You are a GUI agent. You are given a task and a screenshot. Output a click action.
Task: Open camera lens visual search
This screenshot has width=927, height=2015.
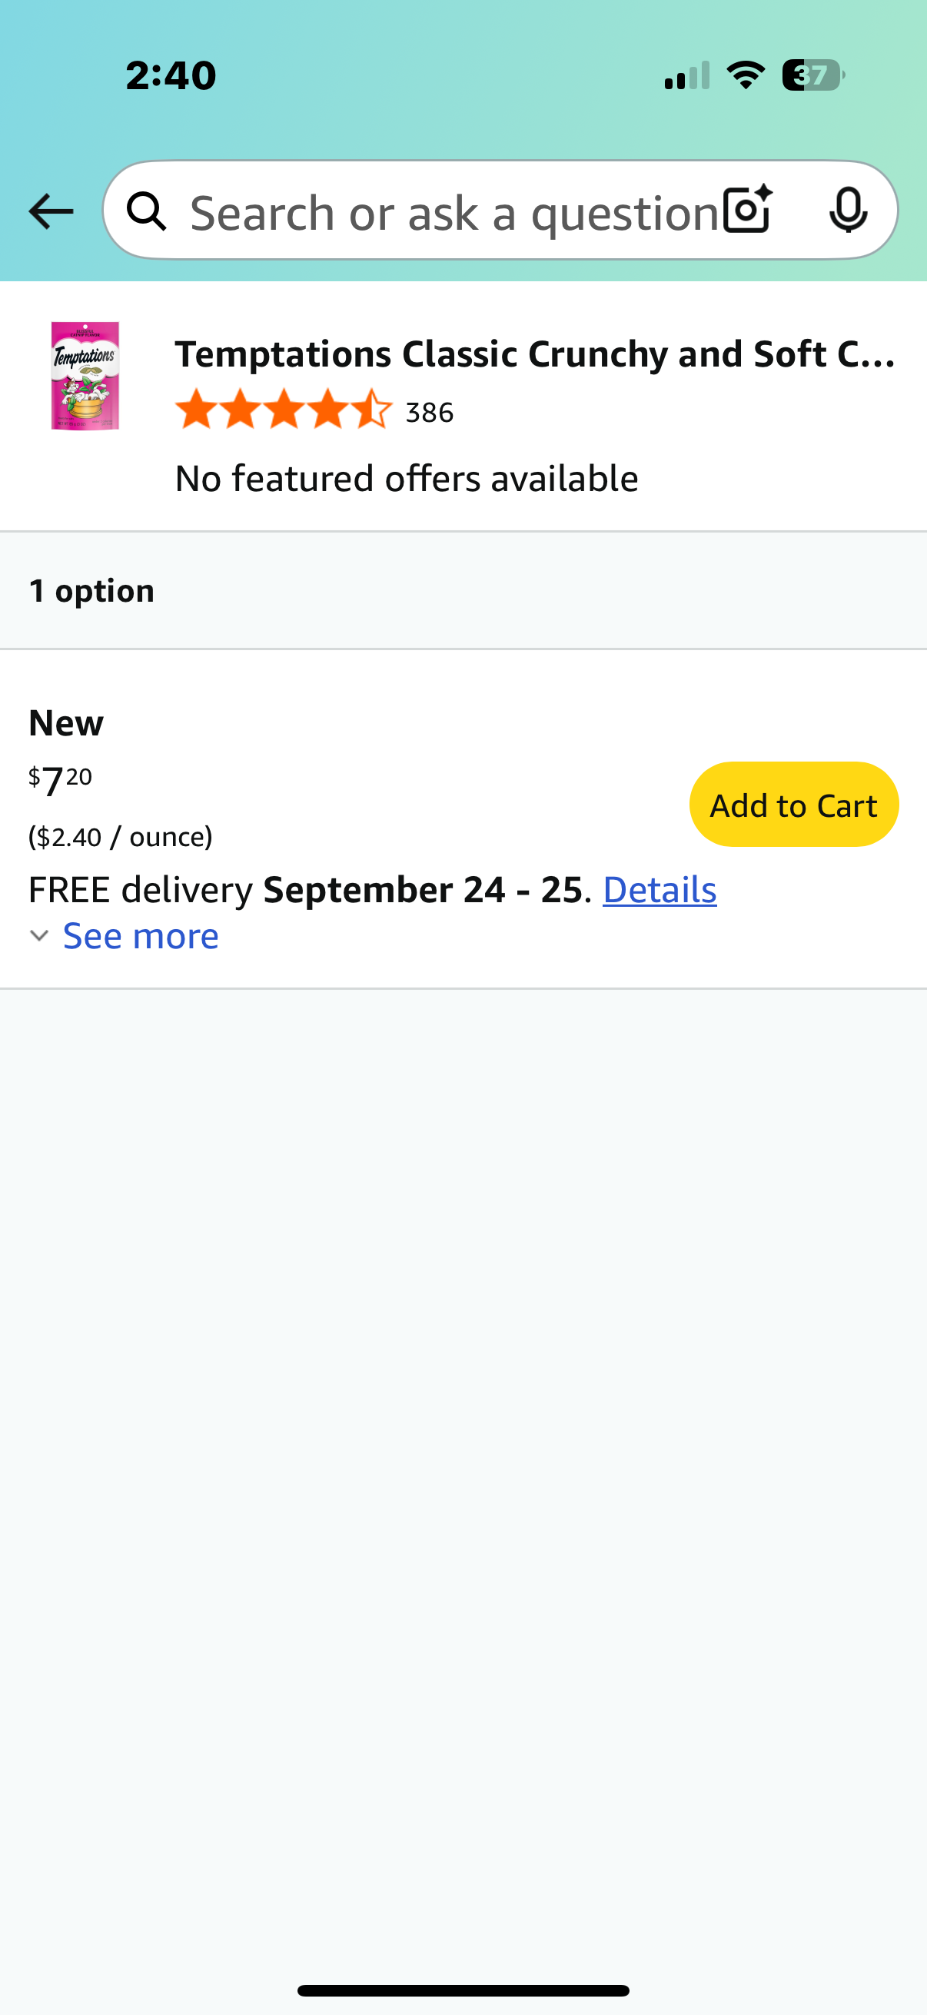point(747,210)
